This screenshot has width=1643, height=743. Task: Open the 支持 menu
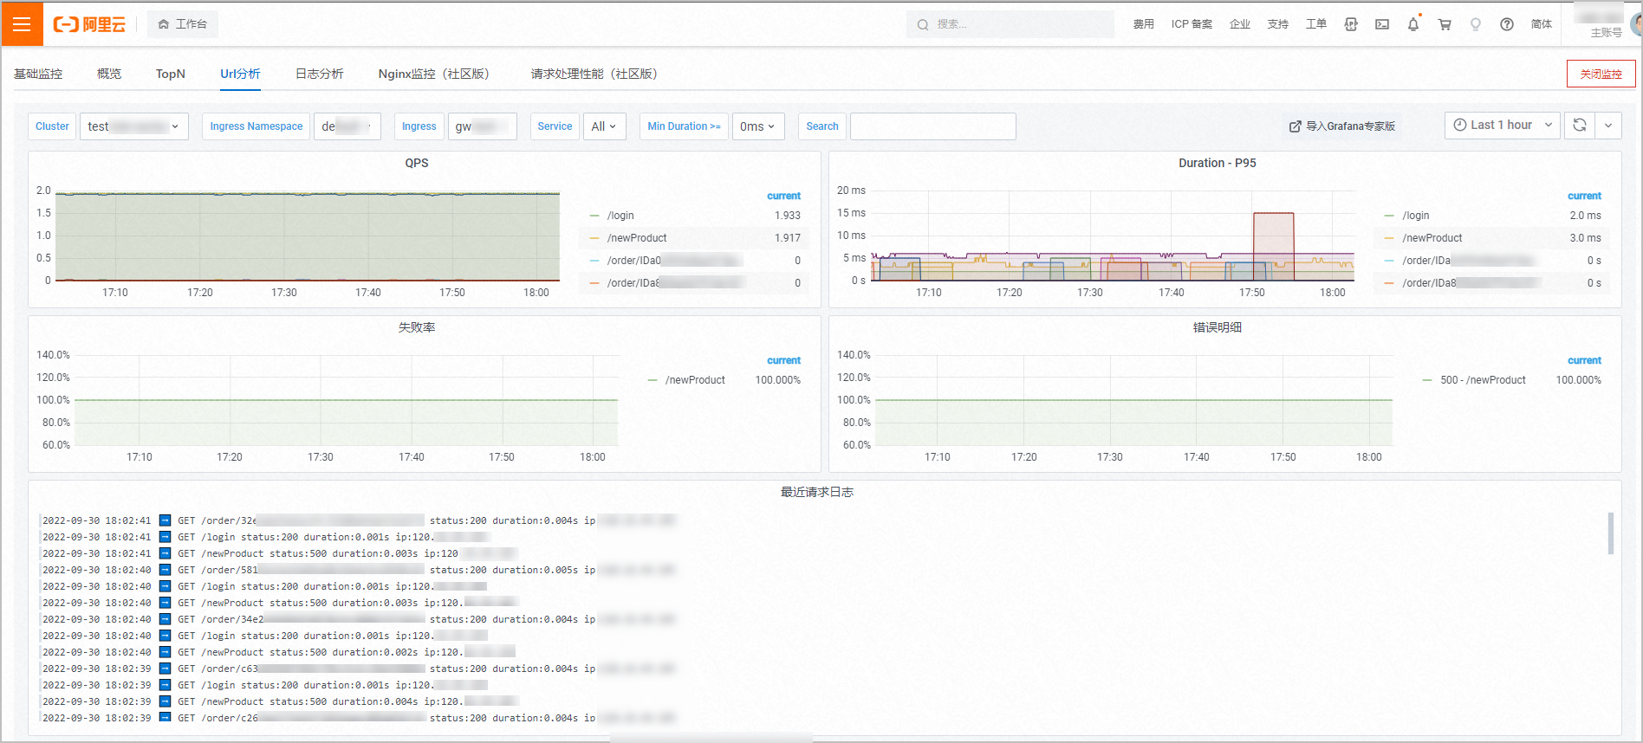pos(1277,24)
